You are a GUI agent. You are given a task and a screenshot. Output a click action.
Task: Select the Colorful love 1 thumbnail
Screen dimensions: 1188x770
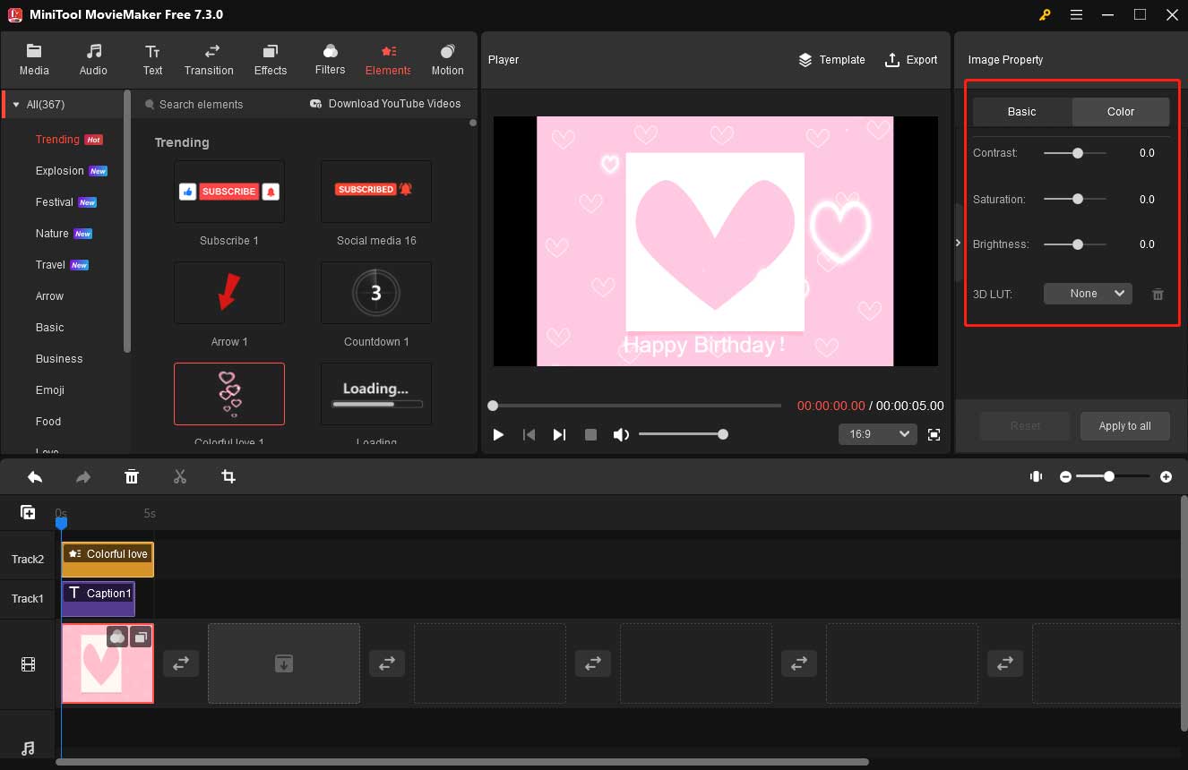click(x=229, y=394)
